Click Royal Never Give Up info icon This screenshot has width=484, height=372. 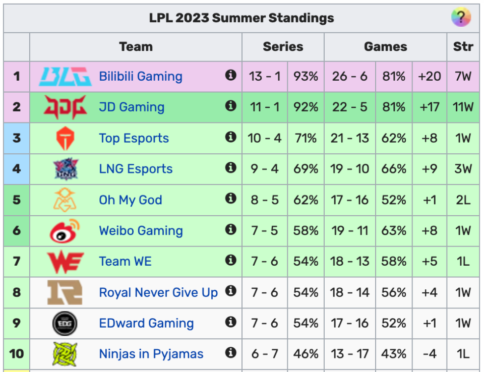pyautogui.click(x=230, y=290)
